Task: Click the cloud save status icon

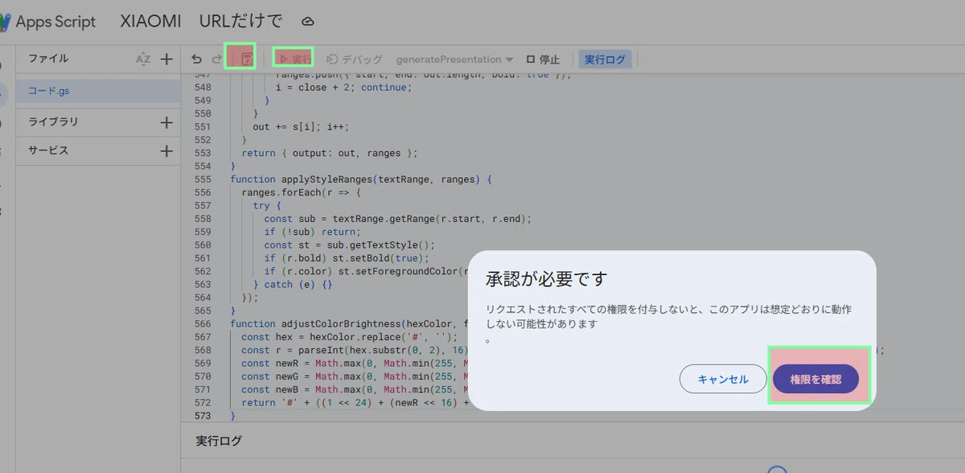Action: pos(307,22)
